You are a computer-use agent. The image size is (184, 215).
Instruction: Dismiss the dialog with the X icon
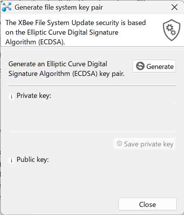(174, 7)
